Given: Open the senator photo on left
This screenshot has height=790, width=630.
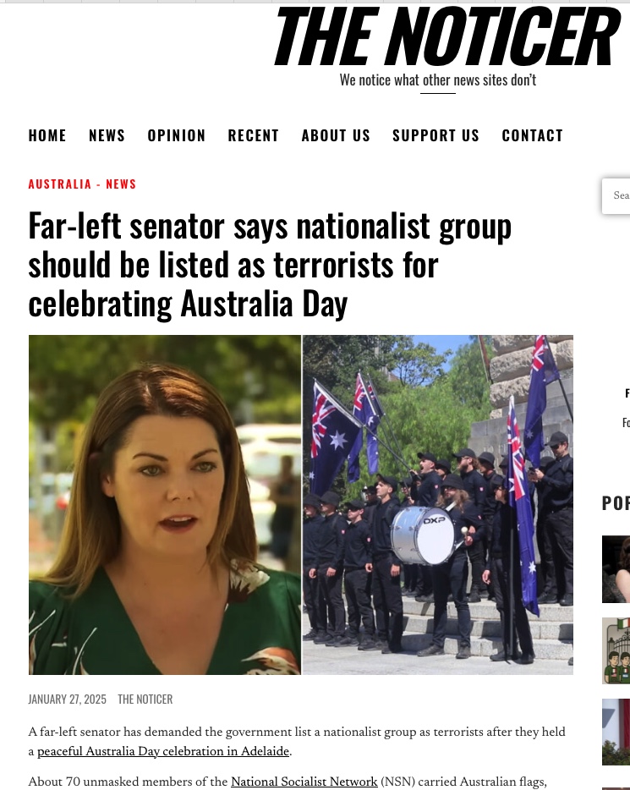Looking at the screenshot, I should tap(165, 505).
